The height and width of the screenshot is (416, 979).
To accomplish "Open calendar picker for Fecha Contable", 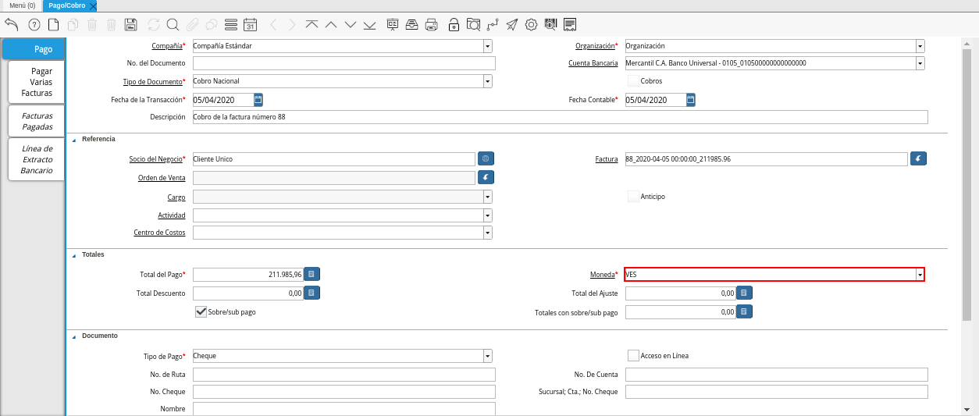I will 691,100.
